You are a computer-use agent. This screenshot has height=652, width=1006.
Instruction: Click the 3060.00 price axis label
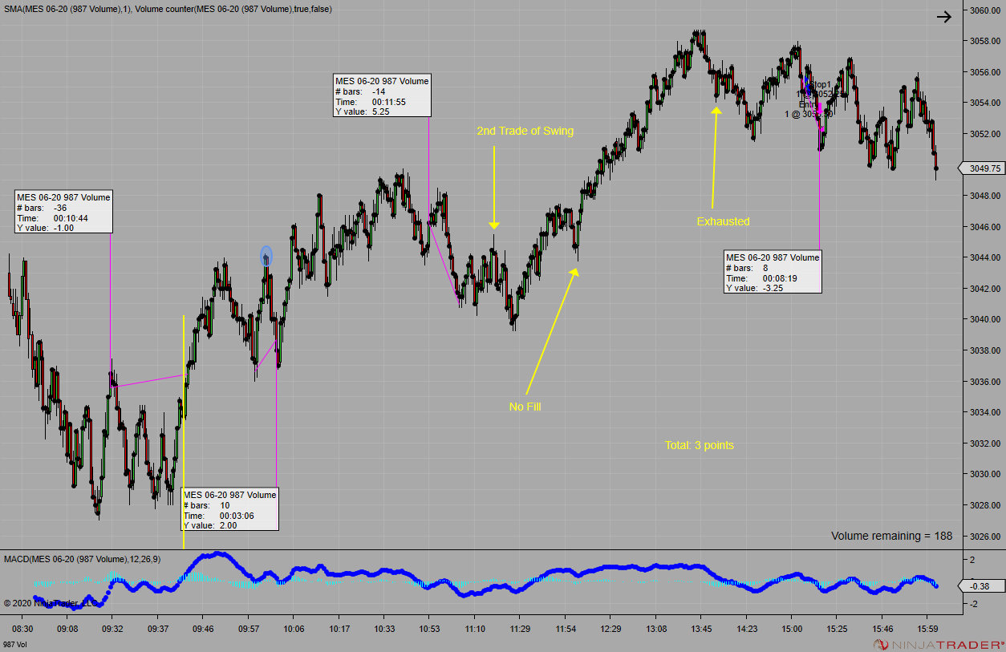click(984, 10)
